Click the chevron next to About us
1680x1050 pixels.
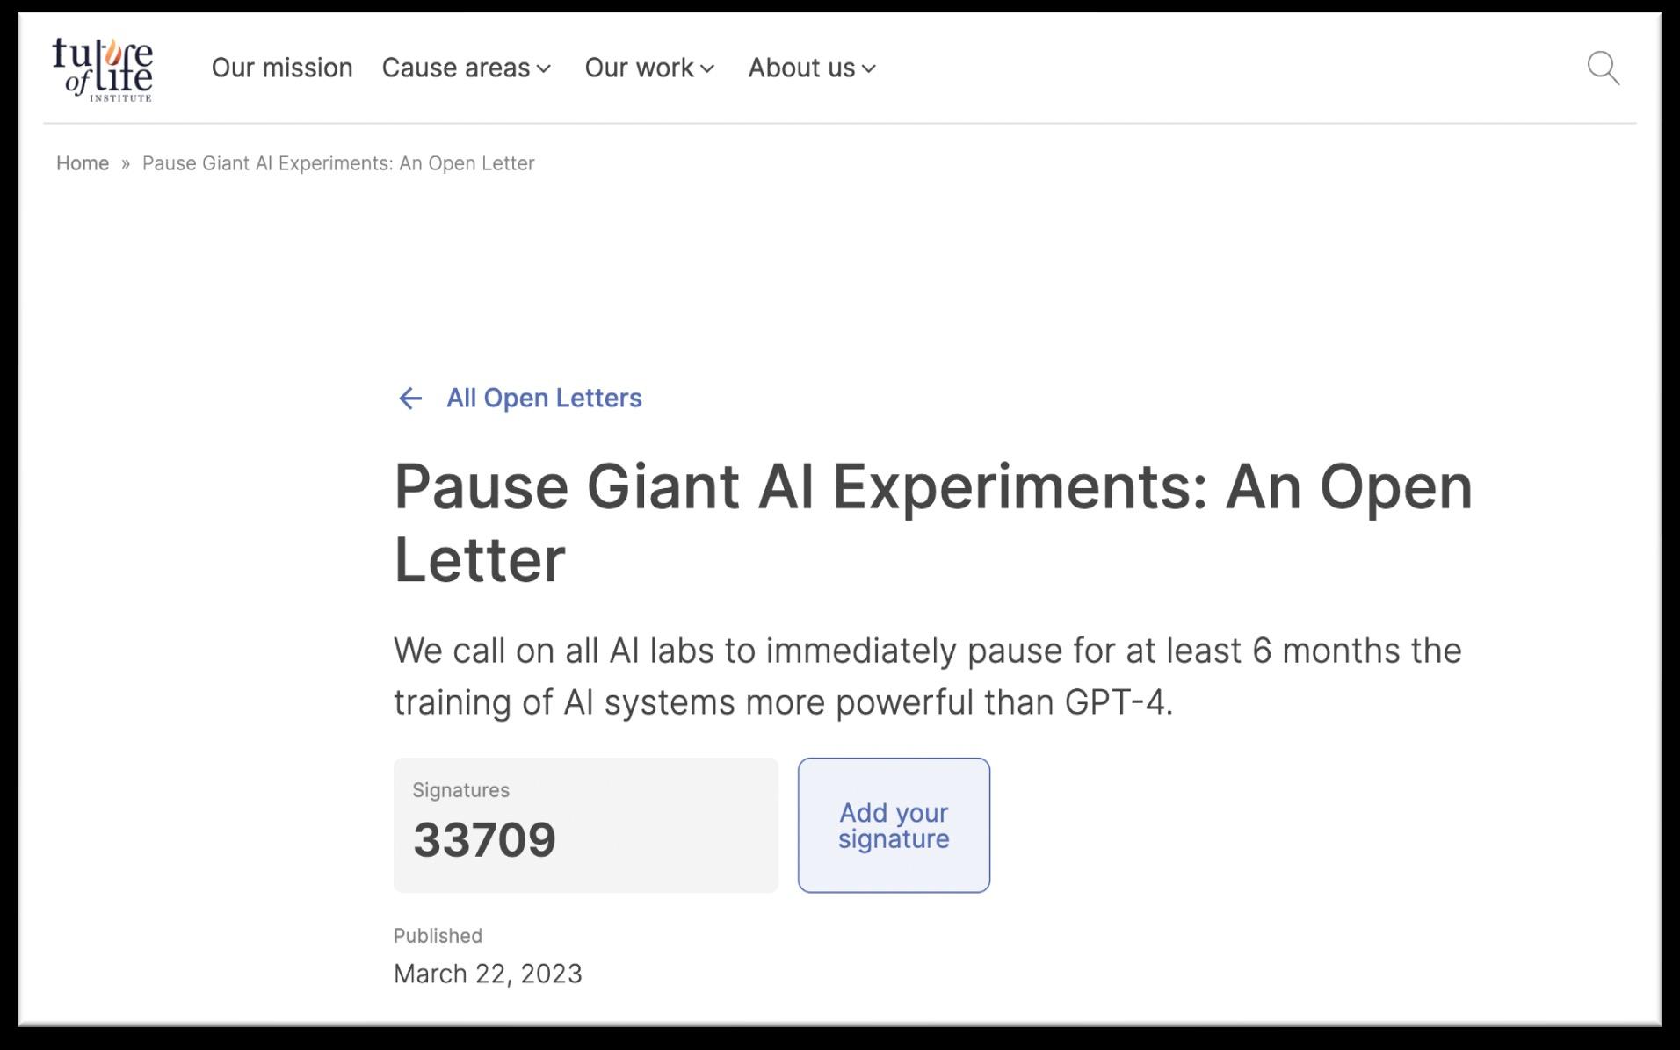coord(869,68)
